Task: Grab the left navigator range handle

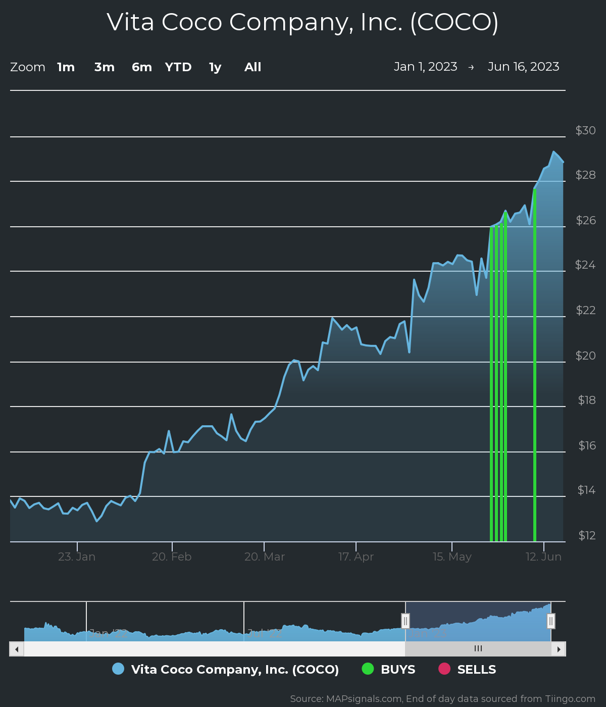Action: pos(406,621)
